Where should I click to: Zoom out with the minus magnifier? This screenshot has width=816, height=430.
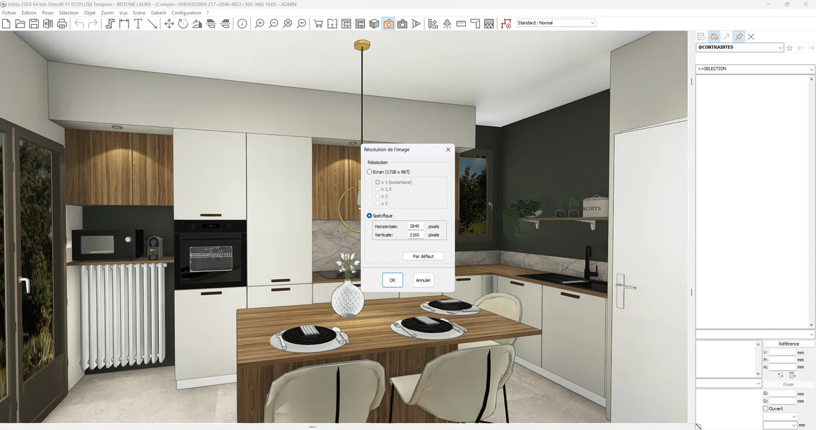(x=273, y=24)
